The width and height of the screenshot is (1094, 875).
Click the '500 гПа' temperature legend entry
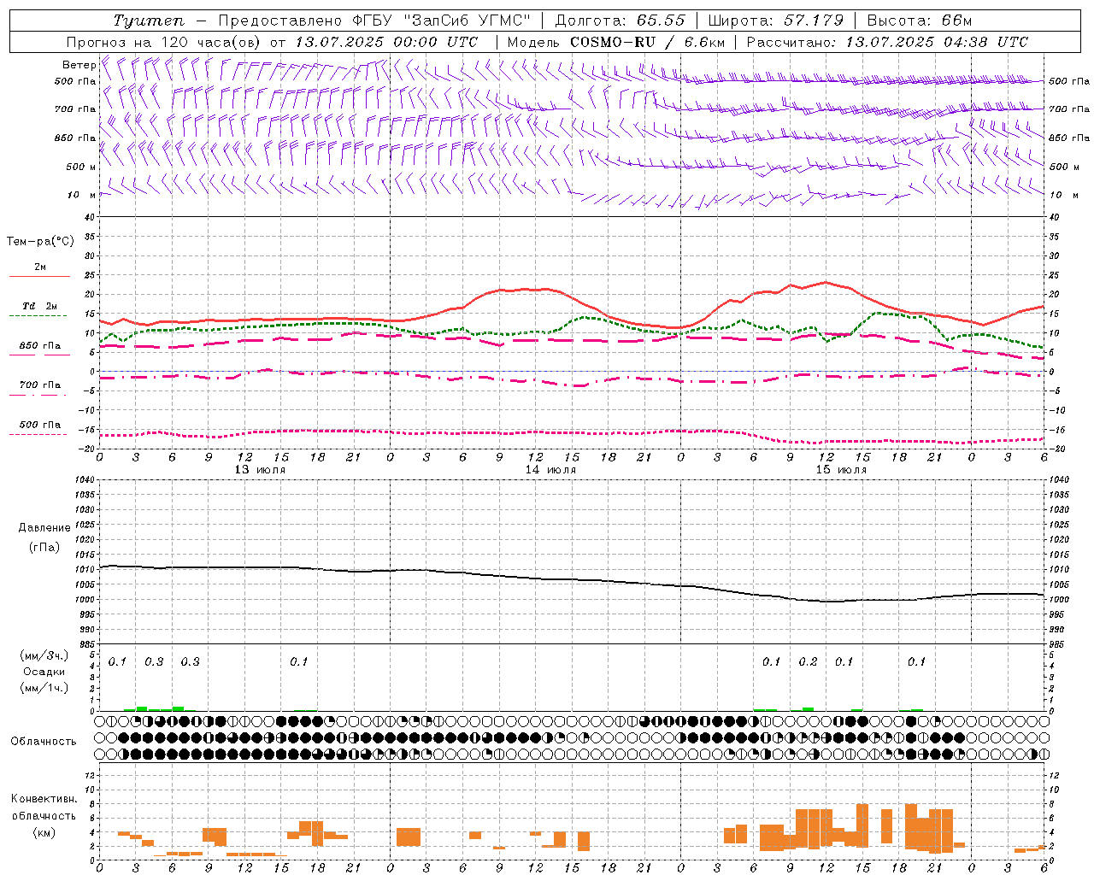coord(40,425)
